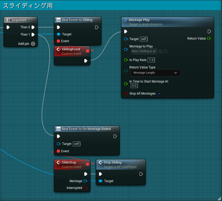Click Montage Play input execution pin
Viewport: 222px width, 201px height.
[126, 31]
